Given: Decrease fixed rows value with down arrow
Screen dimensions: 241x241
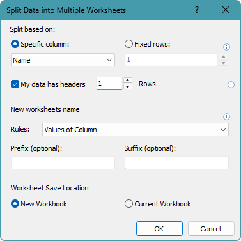Looking at the screenshot, I should (x=223, y=63).
